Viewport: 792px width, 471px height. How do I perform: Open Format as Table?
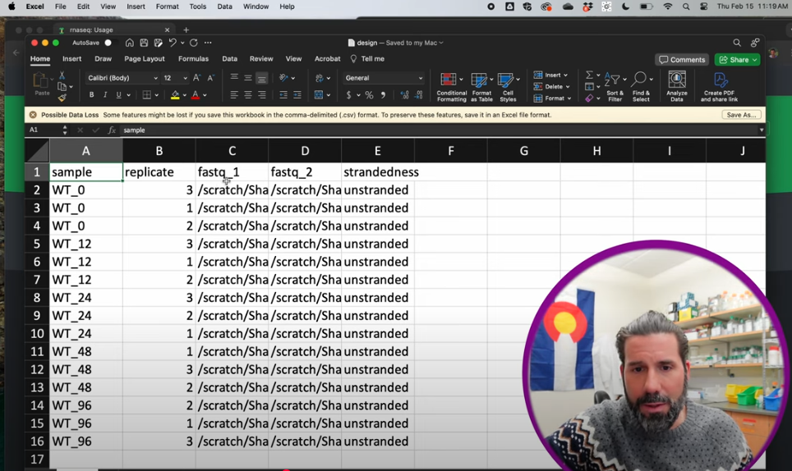481,87
